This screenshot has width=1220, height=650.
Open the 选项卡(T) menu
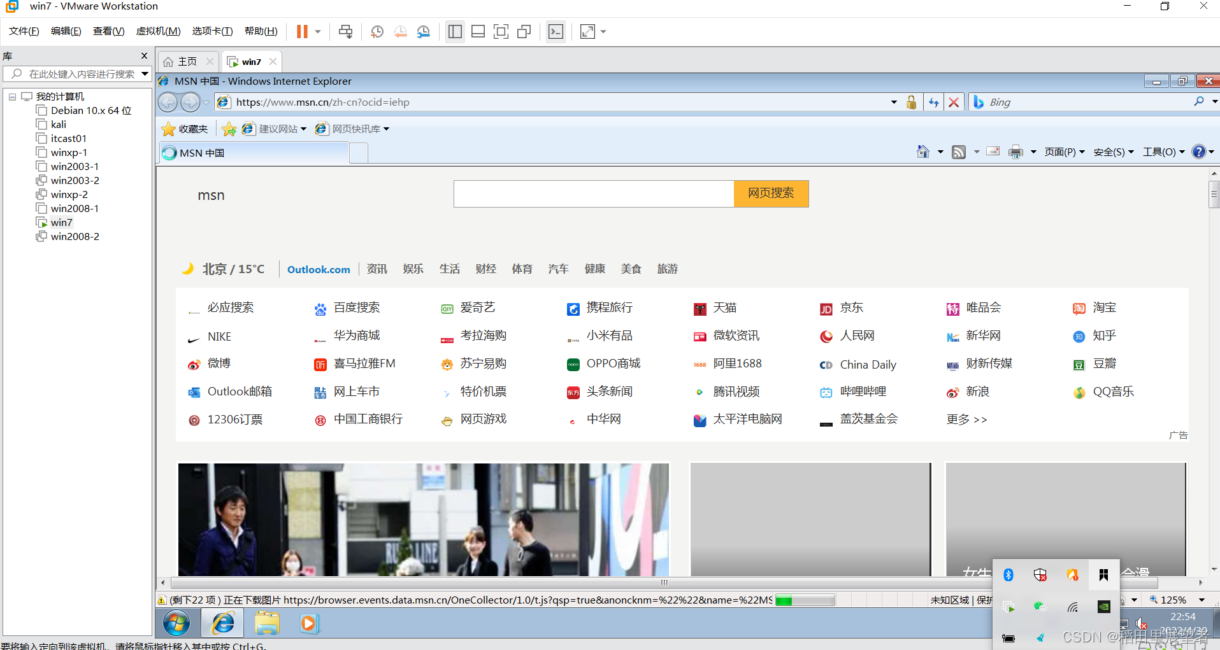pos(212,31)
